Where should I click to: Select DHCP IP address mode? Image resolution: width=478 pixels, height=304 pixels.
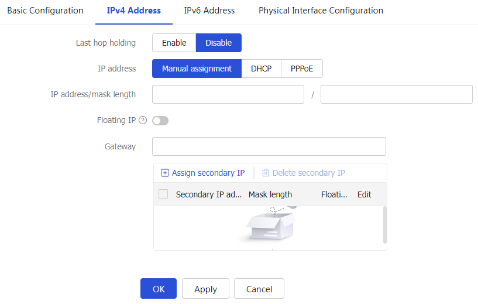(262, 69)
